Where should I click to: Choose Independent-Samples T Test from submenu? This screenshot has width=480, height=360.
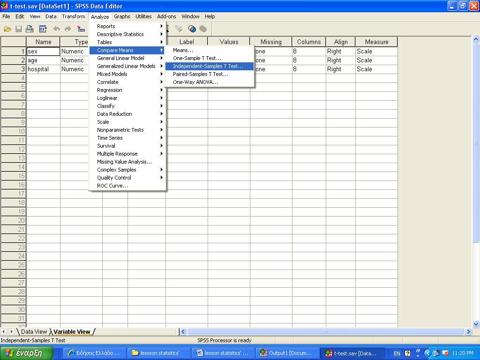pyautogui.click(x=210, y=66)
